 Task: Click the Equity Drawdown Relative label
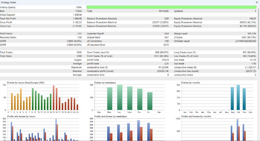[x=188, y=26]
